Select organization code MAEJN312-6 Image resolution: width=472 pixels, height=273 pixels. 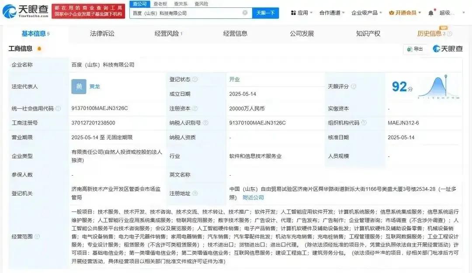[403, 123]
